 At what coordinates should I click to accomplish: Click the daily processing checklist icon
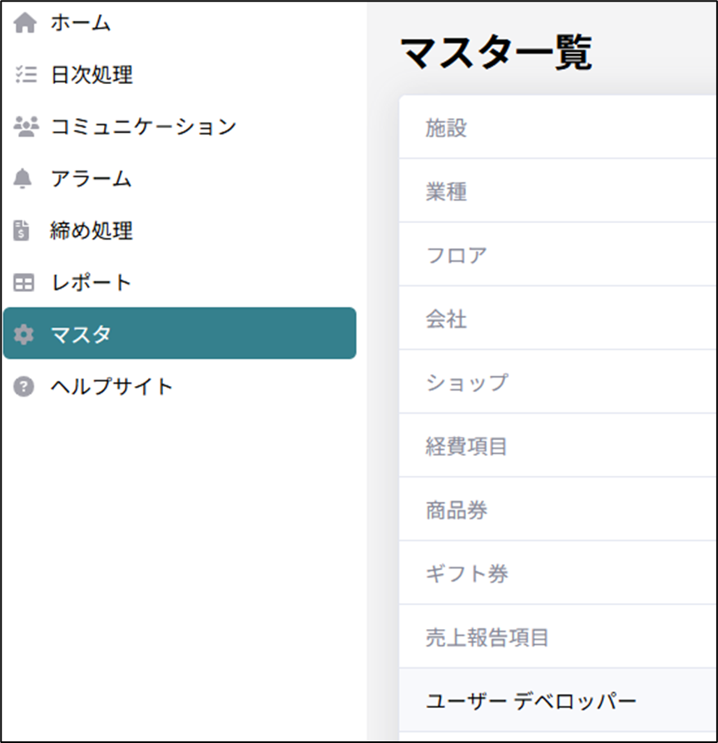coord(25,75)
